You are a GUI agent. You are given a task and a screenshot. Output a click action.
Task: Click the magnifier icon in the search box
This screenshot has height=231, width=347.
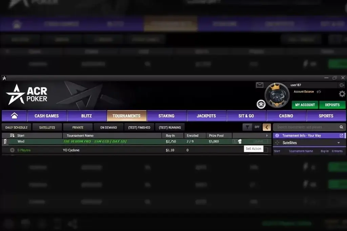(341, 127)
